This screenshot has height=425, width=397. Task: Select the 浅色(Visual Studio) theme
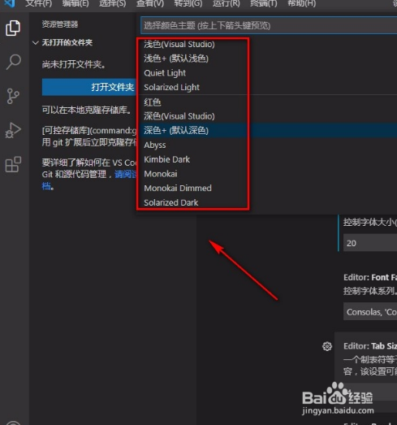[179, 44]
